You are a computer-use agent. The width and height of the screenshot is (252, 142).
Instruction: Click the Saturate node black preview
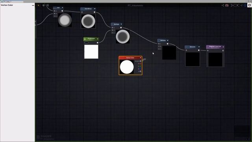[x=193, y=59]
